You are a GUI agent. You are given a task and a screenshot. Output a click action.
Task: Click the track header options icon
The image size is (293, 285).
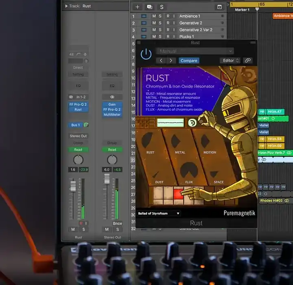tap(219, 7)
